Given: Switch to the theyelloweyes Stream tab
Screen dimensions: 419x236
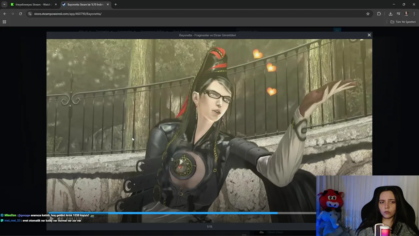Looking at the screenshot, I should [x=33, y=5].
